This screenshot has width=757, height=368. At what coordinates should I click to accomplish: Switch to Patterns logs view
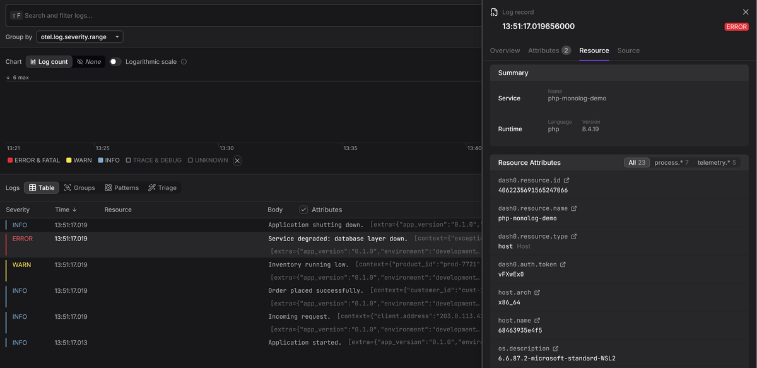(x=122, y=187)
